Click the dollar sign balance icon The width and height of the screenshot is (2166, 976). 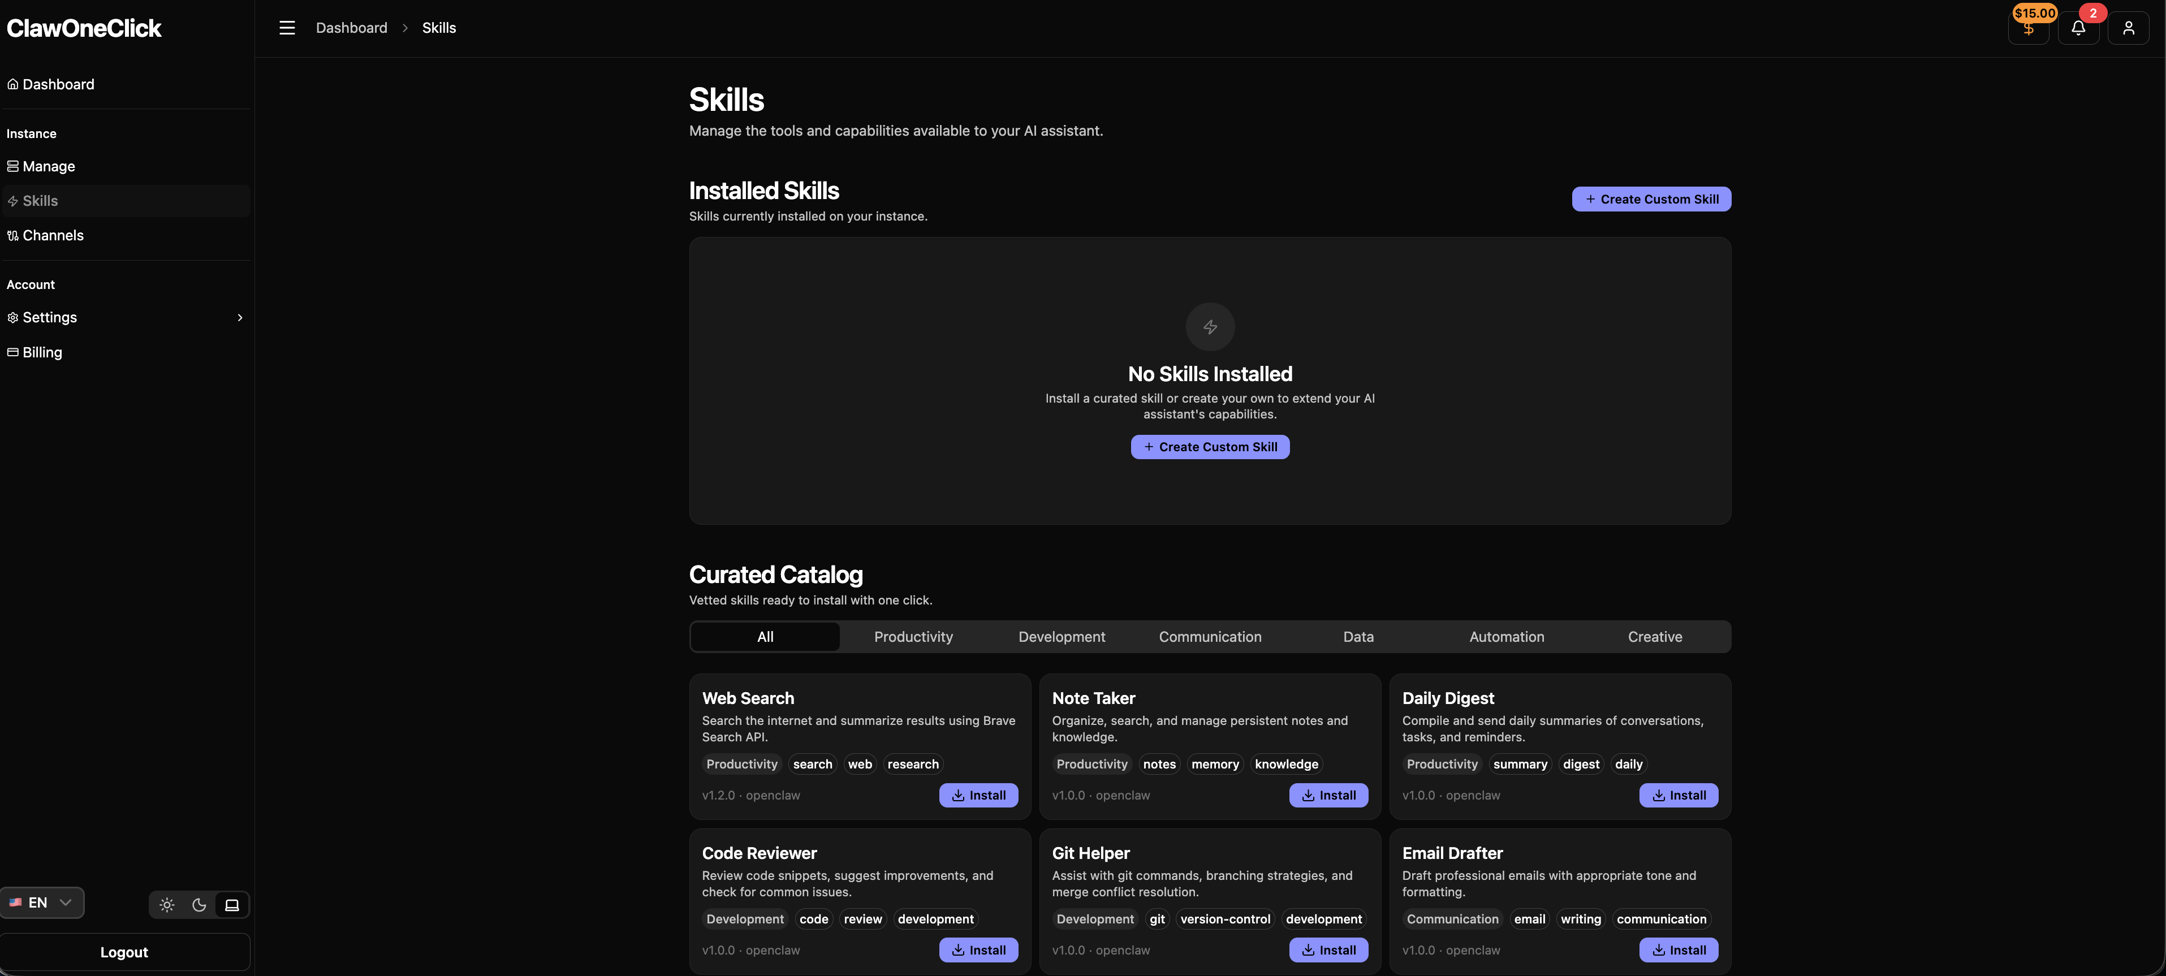click(x=2028, y=29)
